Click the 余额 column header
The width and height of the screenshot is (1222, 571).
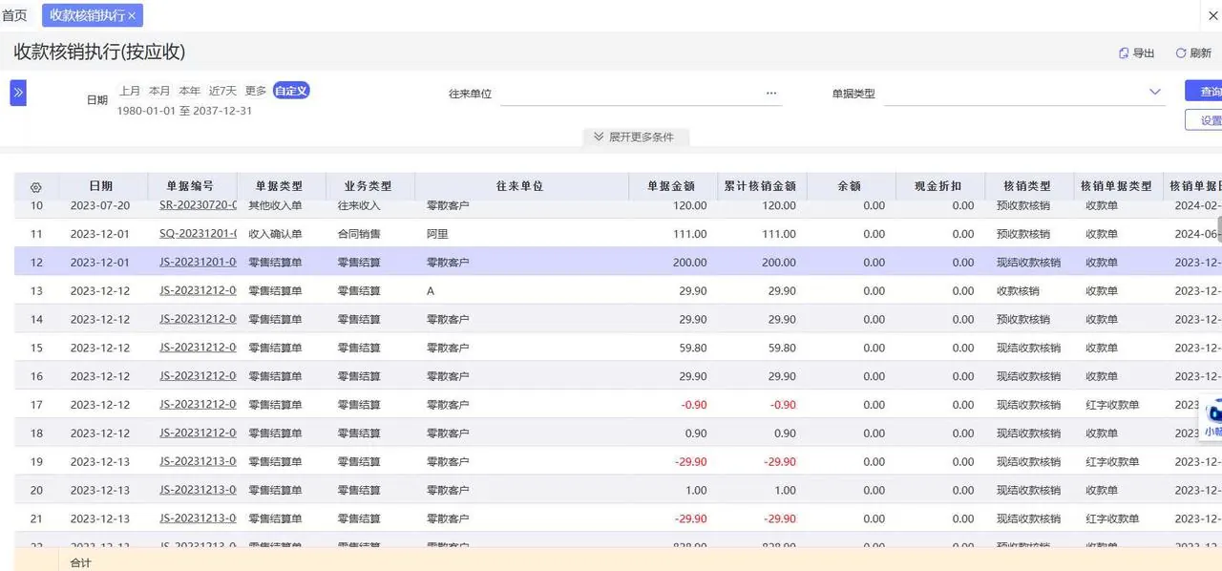[x=850, y=186]
